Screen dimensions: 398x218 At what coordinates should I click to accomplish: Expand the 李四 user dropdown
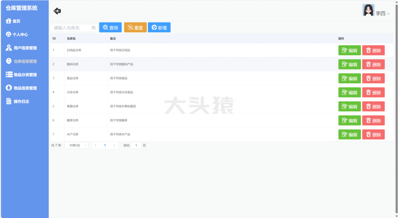[382, 13]
